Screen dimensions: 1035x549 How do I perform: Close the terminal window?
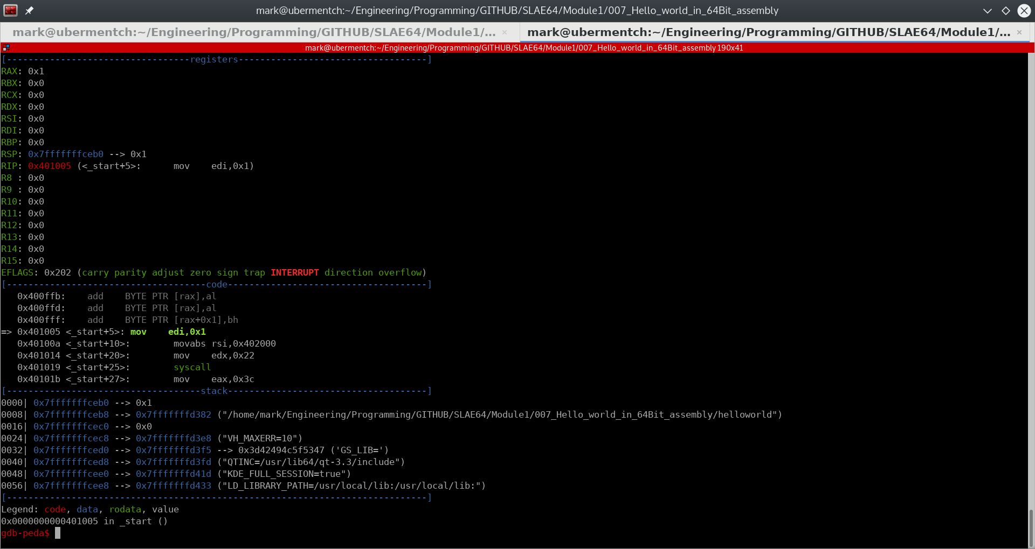[1024, 10]
